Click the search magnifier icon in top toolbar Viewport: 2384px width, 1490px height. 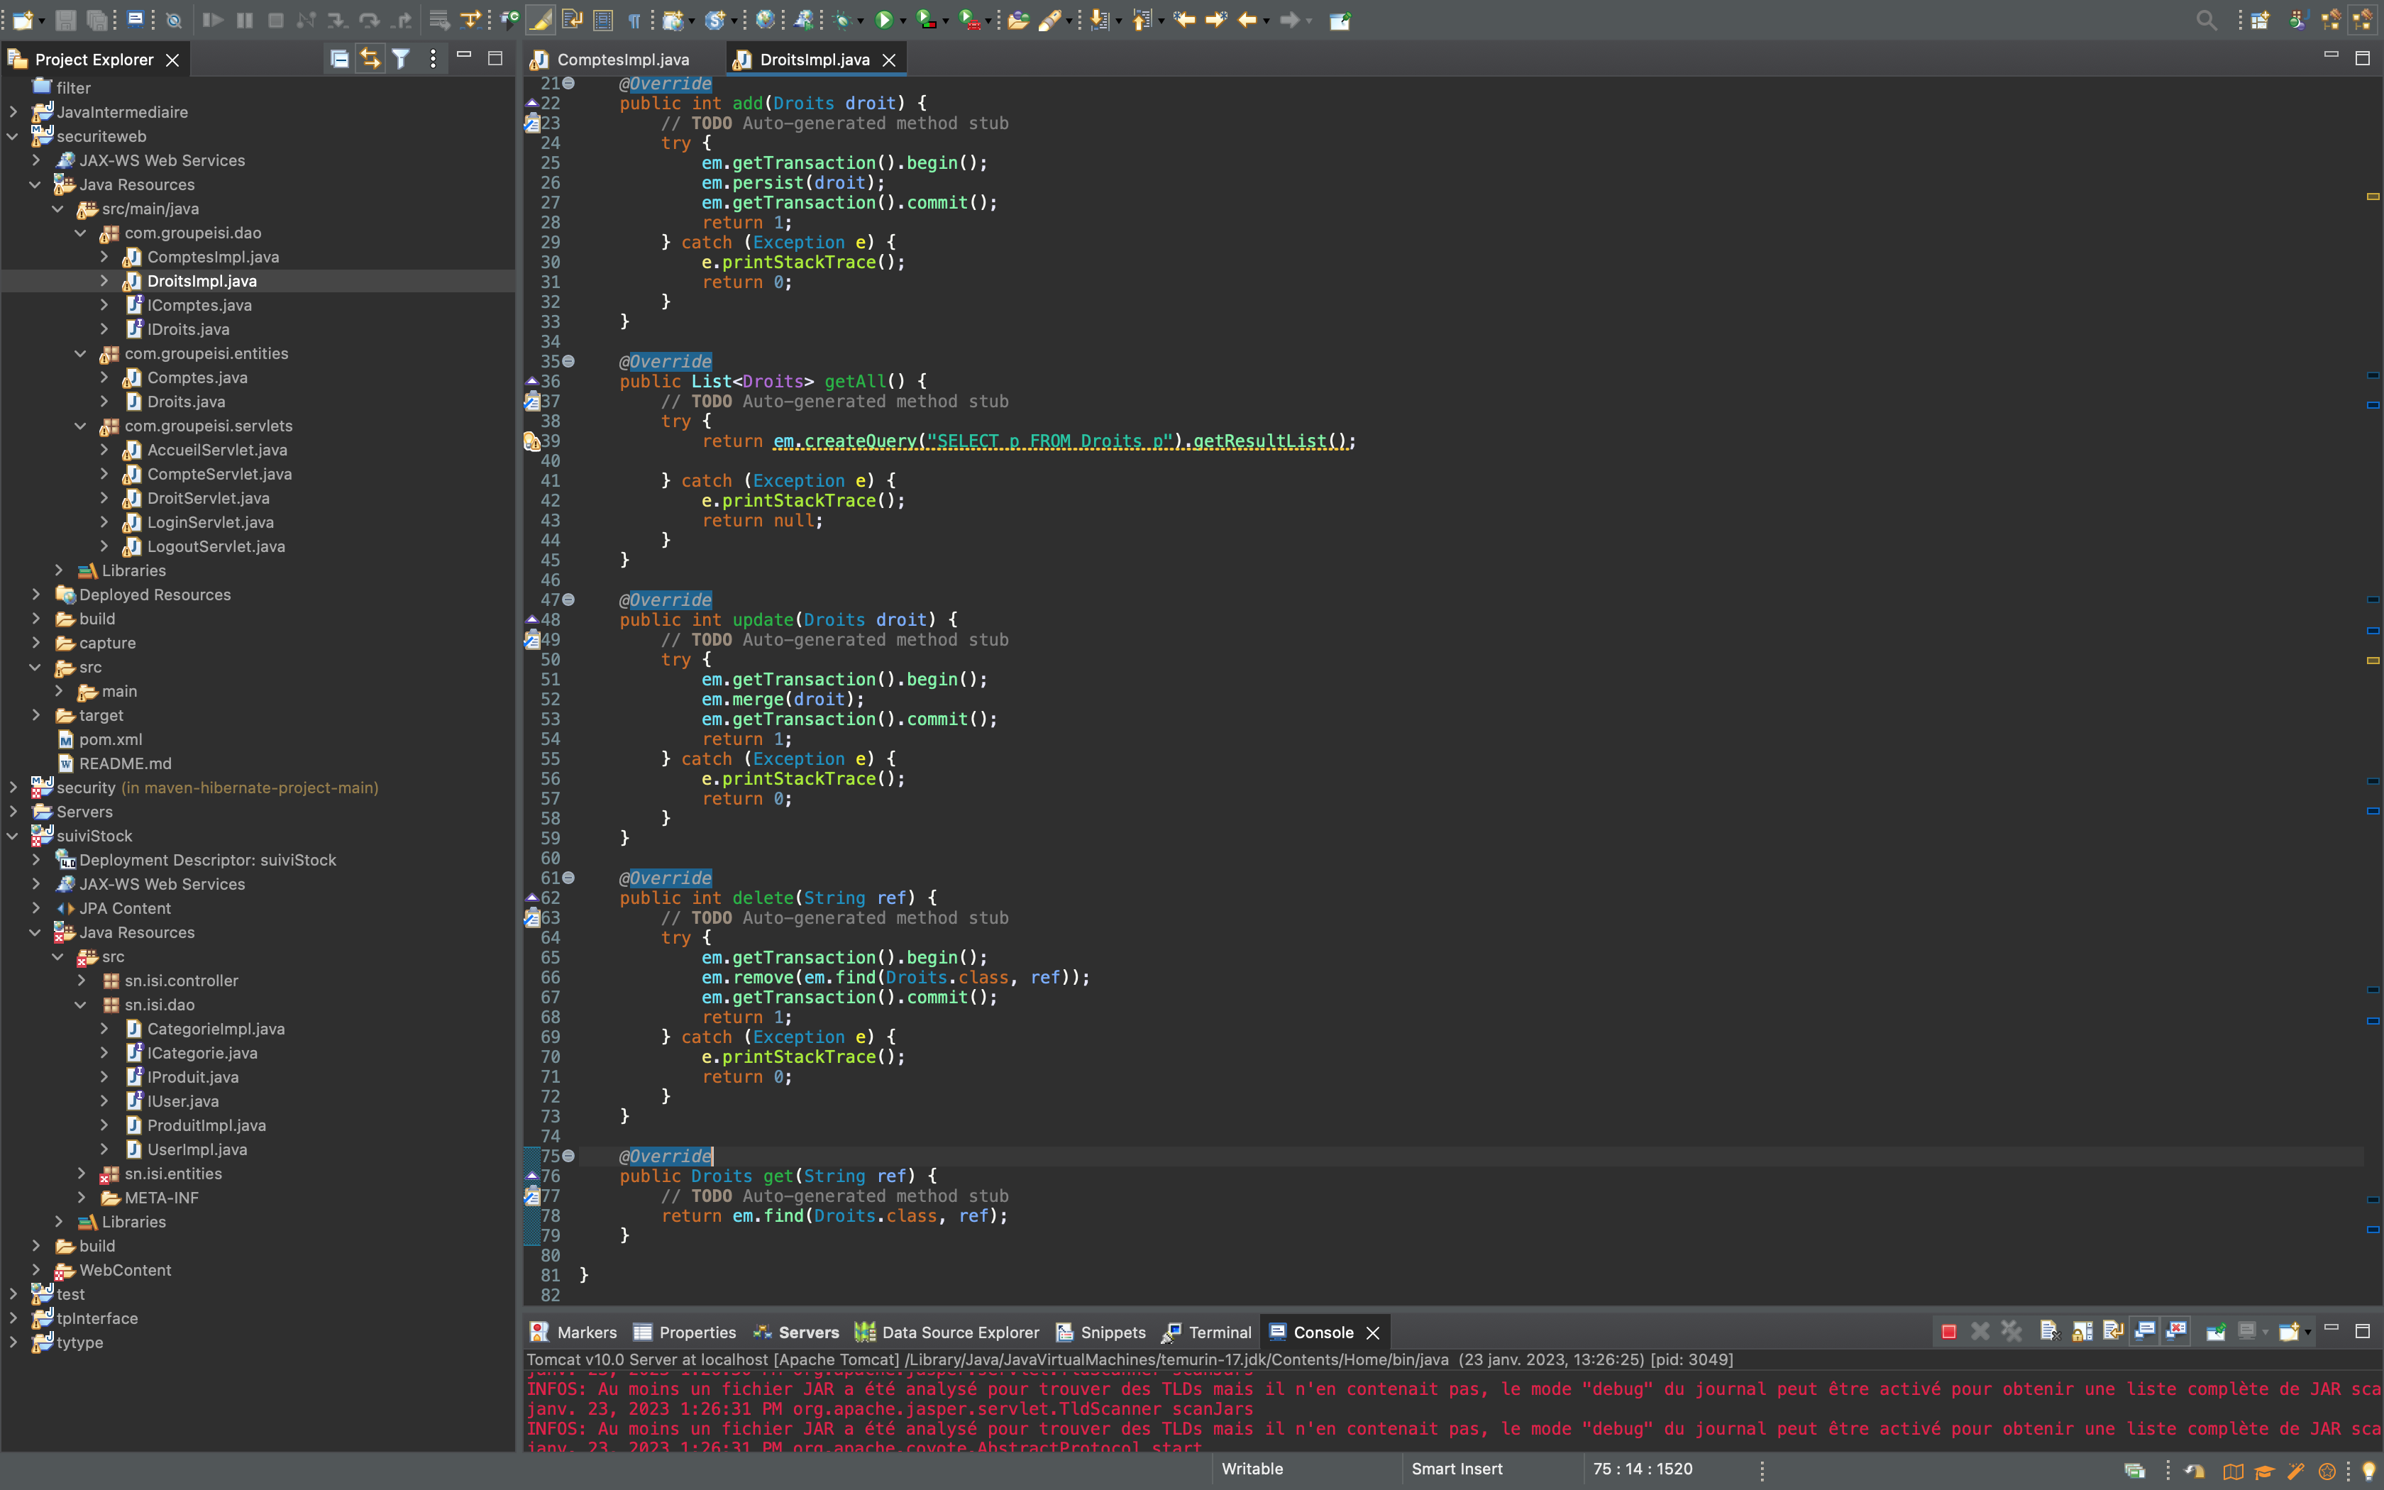2206,20
